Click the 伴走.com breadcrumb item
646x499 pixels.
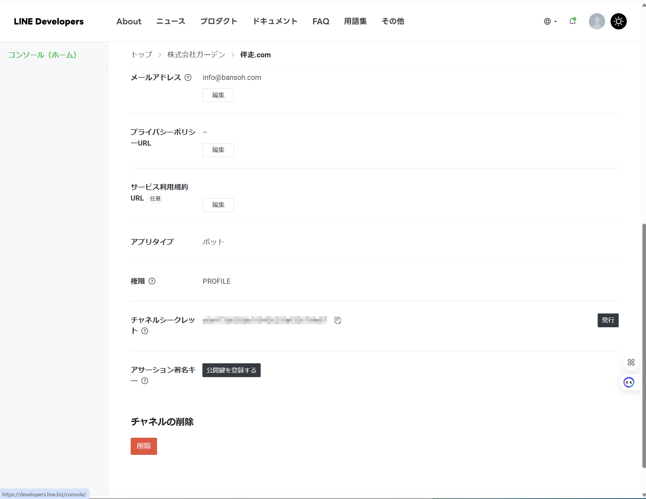click(x=255, y=55)
